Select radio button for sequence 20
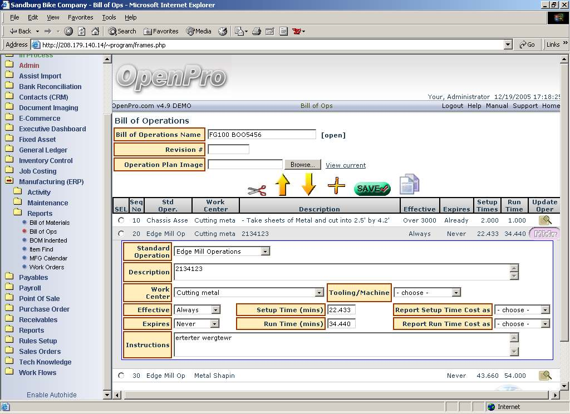The height and width of the screenshot is (414, 570). 121,234
